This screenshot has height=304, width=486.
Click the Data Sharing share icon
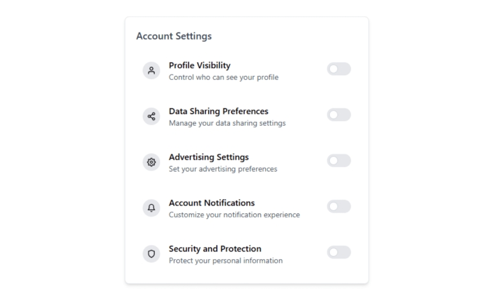151,116
